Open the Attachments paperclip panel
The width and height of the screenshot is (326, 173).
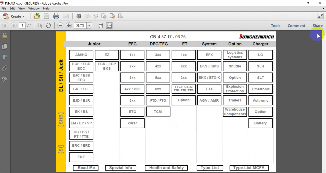4,68
